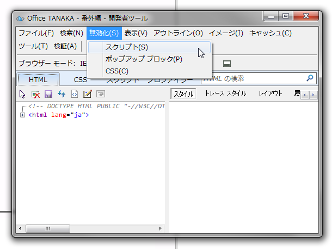Select the element by click arrow tool
Image resolution: width=332 pixels, height=249 pixels.
[22, 94]
